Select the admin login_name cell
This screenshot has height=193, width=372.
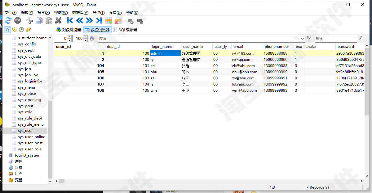166,53
